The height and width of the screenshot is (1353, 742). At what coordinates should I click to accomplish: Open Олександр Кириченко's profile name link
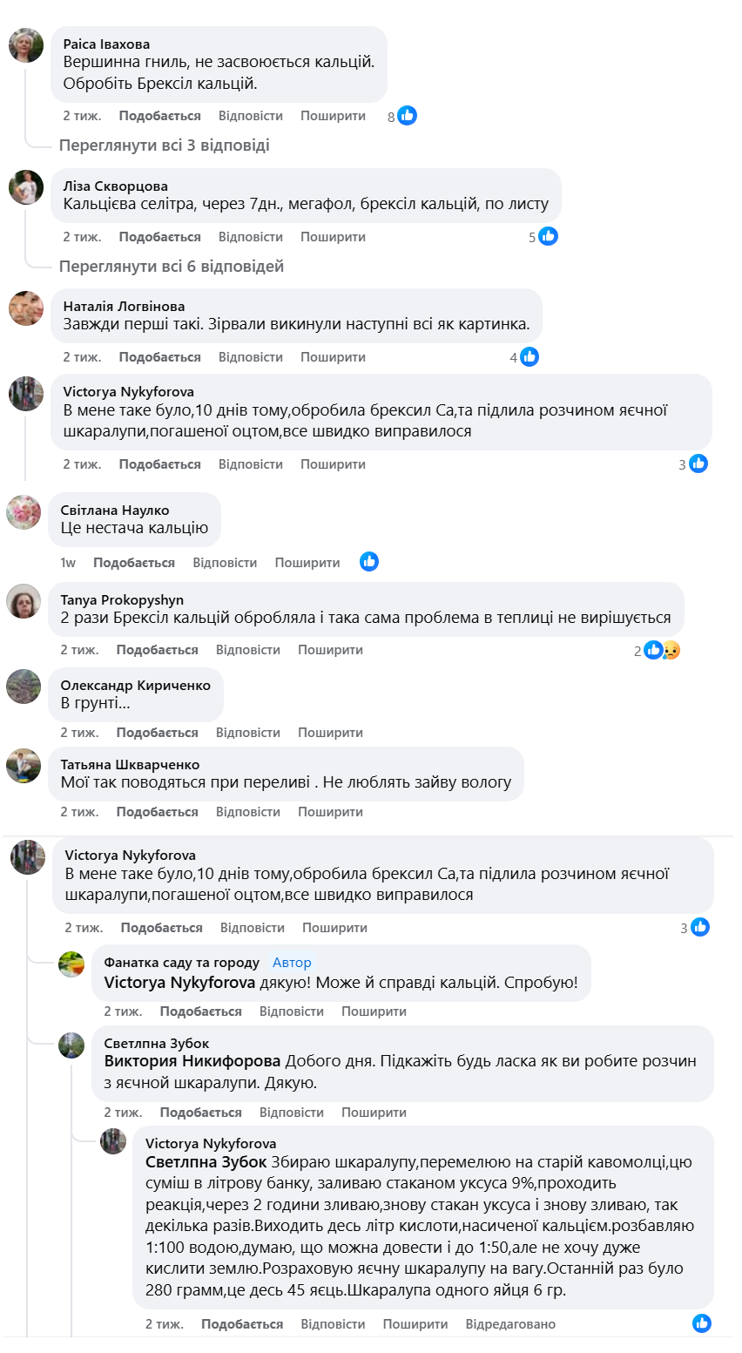[135, 686]
